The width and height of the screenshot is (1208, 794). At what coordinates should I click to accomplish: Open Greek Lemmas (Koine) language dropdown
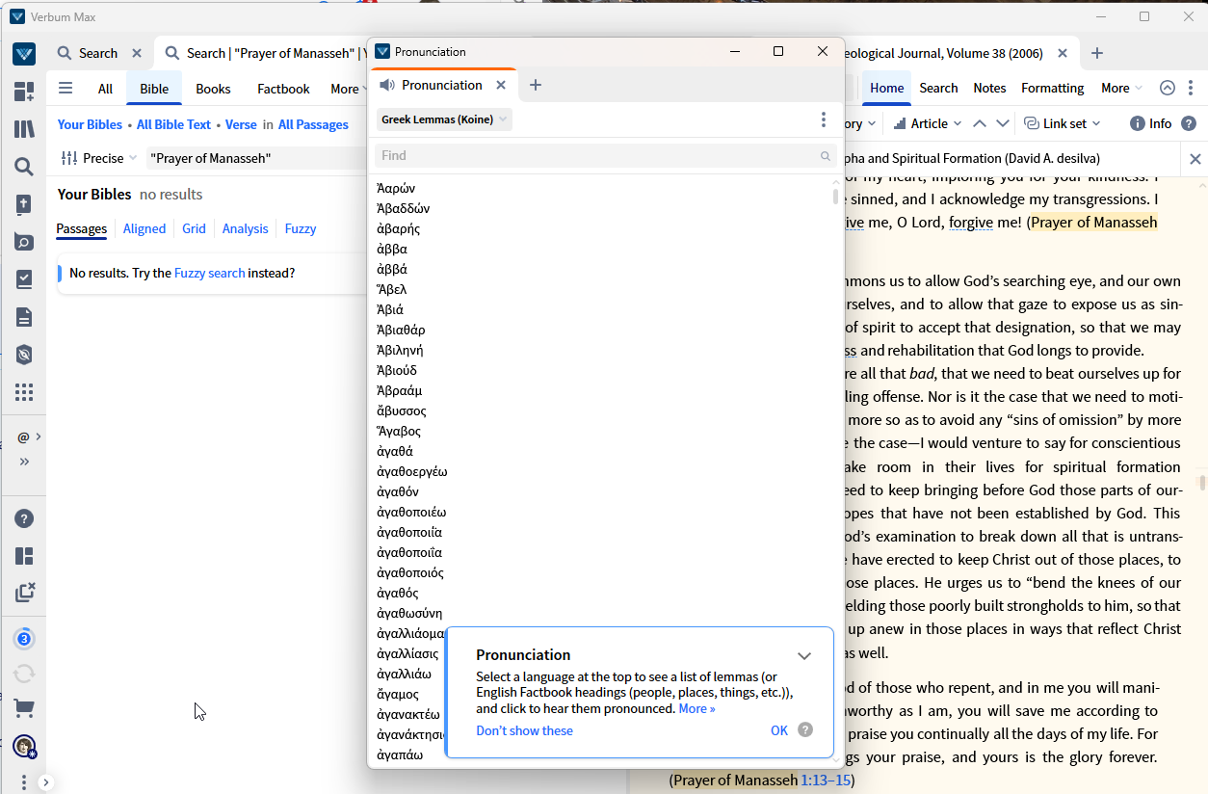443,119
